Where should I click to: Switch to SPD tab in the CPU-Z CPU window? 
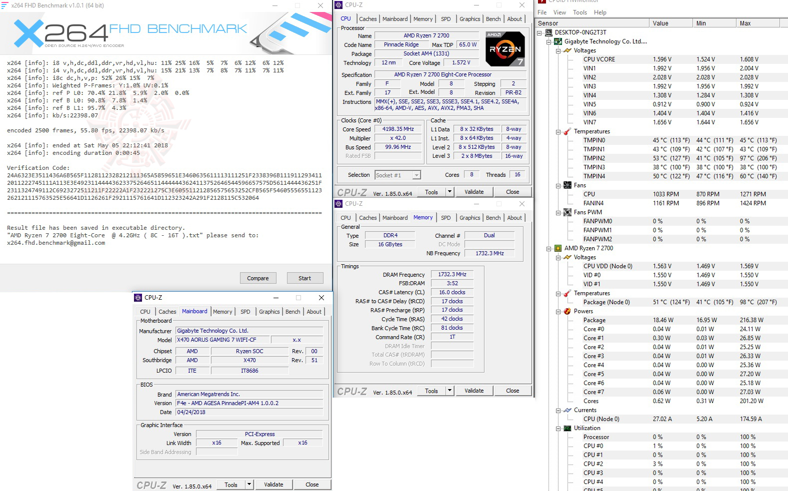[x=445, y=19]
